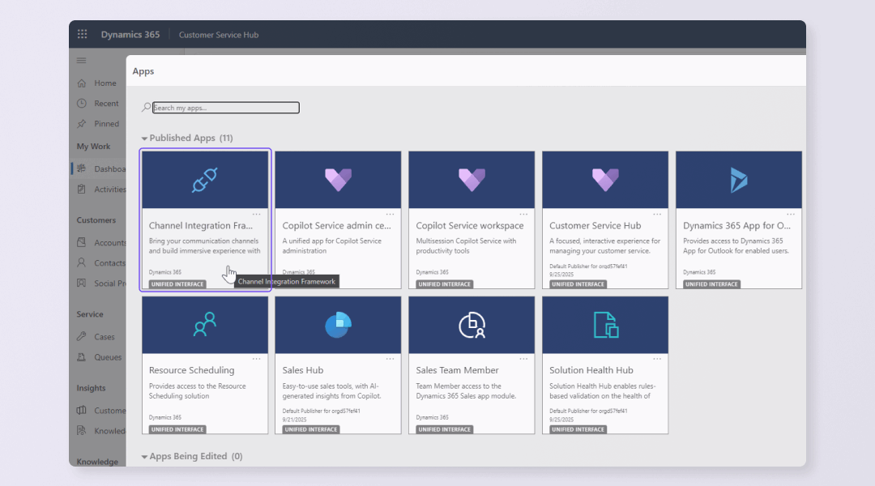
Task: Collapse the Published Apps section
Action: pos(145,139)
